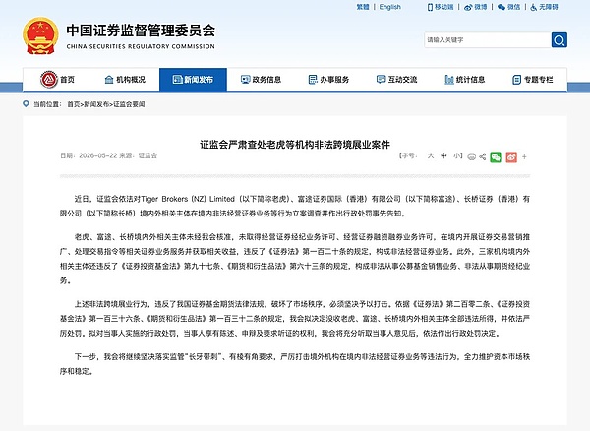Click the newspaper icon in 新闻发布 tab

click(177, 80)
